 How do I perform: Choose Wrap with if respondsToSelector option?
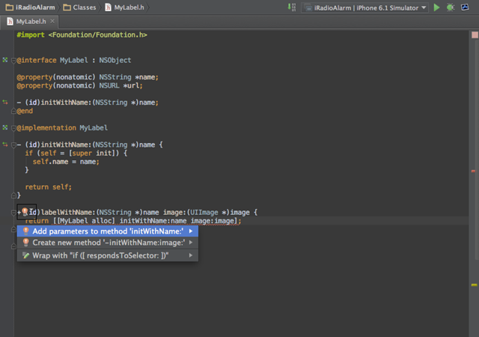(108, 255)
